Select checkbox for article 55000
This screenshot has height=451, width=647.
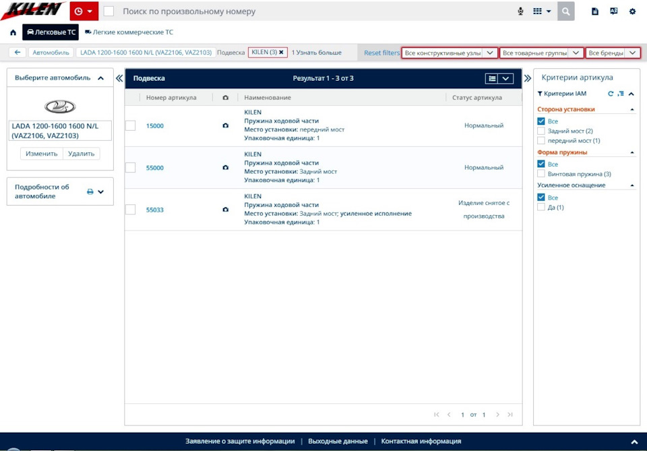pos(130,168)
